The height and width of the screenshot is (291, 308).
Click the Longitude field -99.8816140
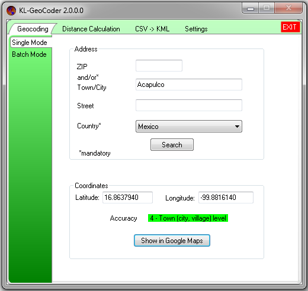tap(226, 198)
